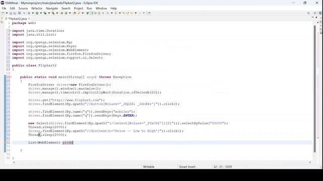323x181 pixels.
Task: Open the External Tools dropdown arrow
Action: coord(57,13)
